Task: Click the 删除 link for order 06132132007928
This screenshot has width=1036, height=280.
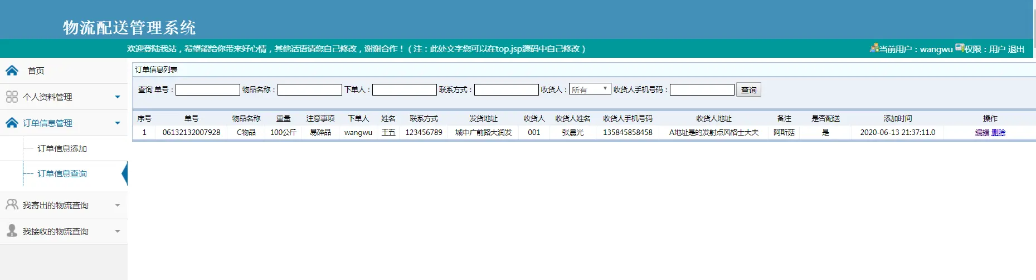Action: tap(998, 132)
